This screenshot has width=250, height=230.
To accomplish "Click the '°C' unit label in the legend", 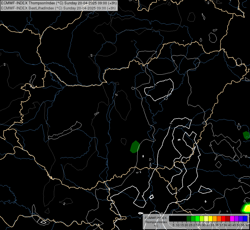I will pos(156,226).
